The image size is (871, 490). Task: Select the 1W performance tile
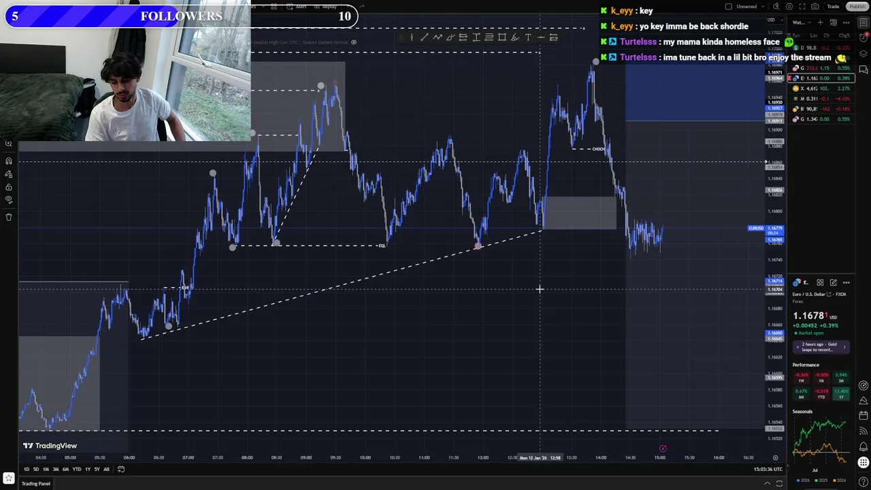801,378
